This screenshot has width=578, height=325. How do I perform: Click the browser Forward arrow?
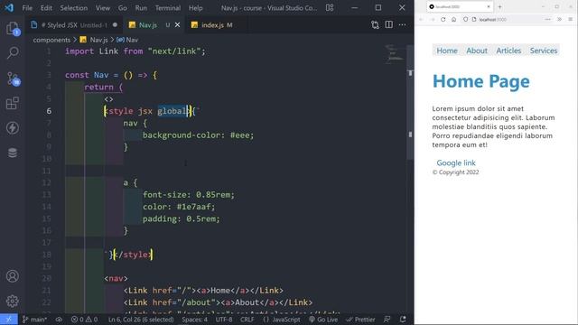(x=433, y=20)
